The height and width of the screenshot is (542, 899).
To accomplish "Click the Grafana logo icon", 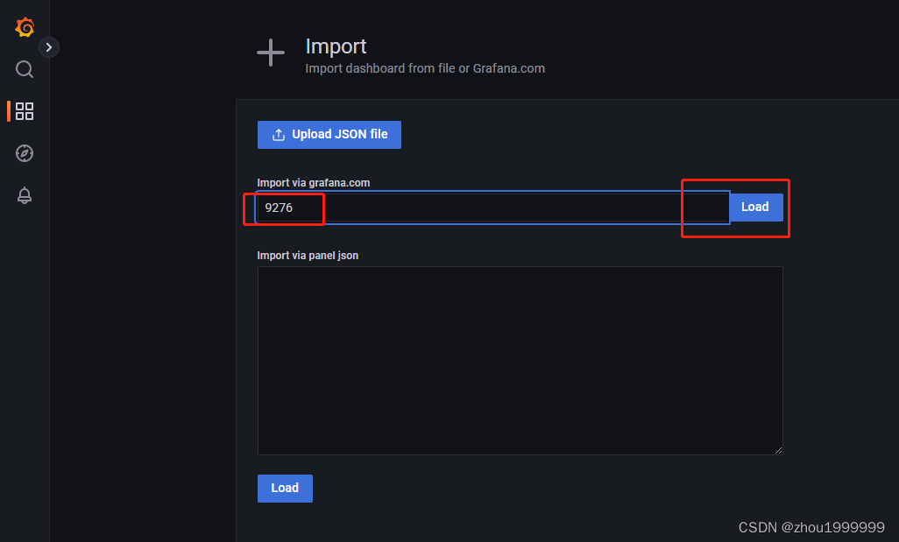I will pyautogui.click(x=25, y=27).
